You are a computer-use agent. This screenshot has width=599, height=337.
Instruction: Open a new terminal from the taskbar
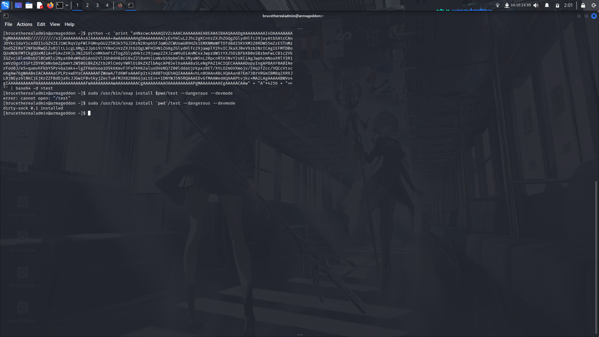[60, 5]
